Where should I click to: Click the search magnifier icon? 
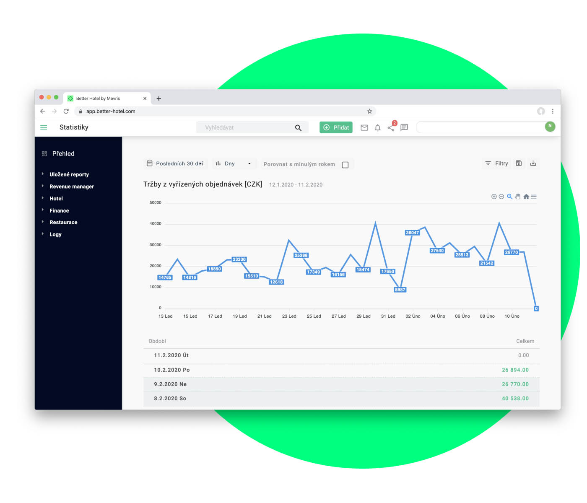298,128
